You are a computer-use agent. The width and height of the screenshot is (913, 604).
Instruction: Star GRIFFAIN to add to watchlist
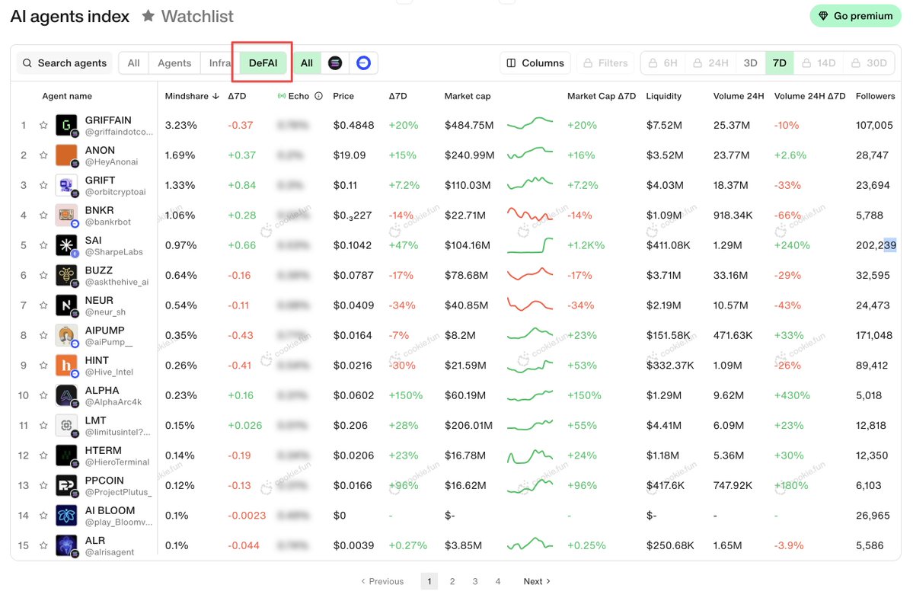pos(43,125)
